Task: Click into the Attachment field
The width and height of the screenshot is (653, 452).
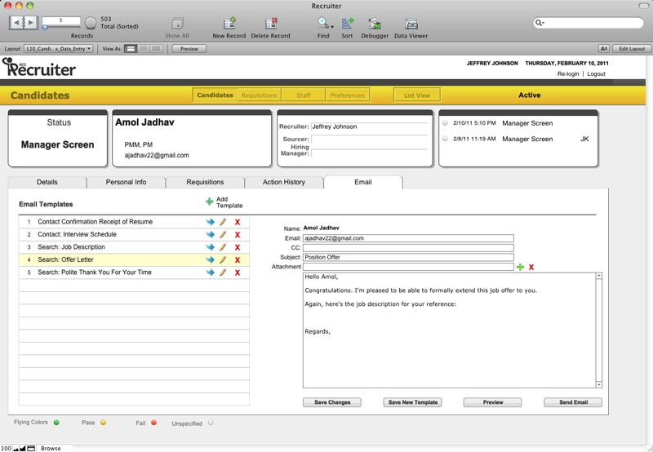Action: click(x=408, y=267)
